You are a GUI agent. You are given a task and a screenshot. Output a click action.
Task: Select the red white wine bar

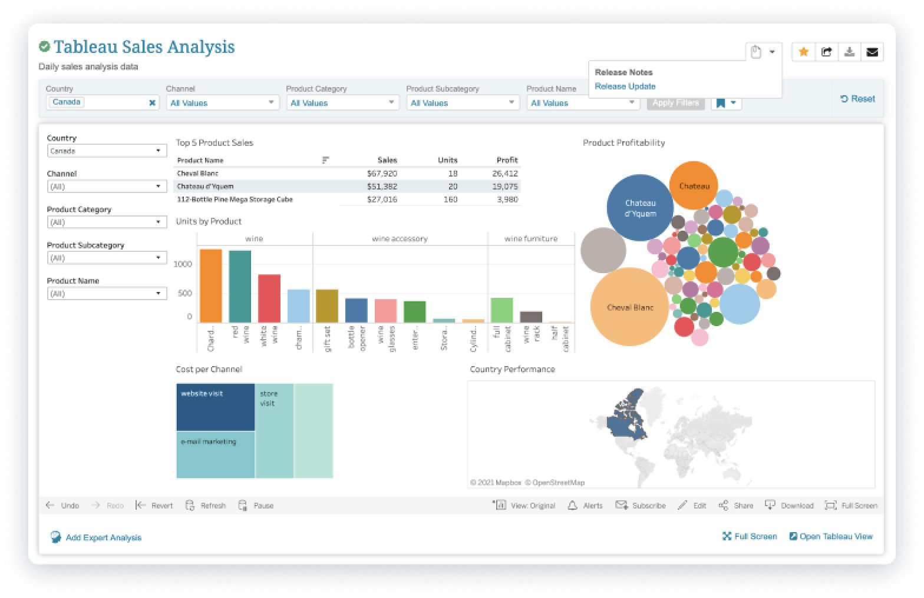point(269,298)
